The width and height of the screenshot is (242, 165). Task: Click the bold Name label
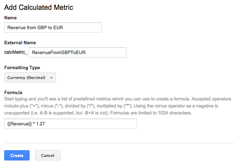pyautogui.click(x=11, y=18)
